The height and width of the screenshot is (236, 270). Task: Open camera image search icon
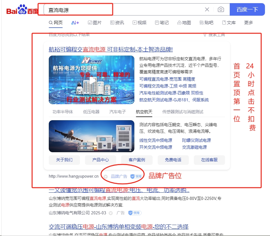(x=221, y=9)
